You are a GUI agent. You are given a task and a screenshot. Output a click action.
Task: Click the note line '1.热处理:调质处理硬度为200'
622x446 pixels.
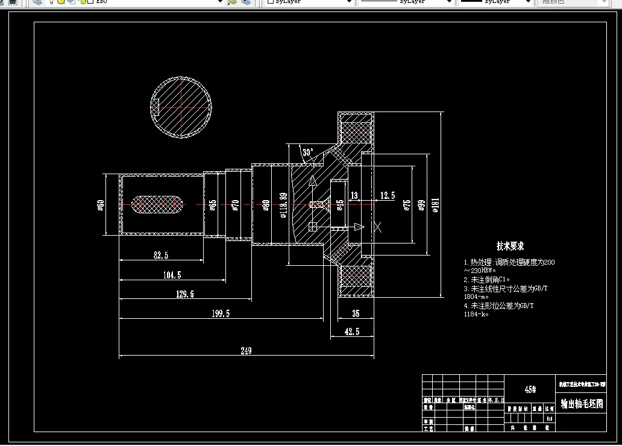[x=509, y=262]
